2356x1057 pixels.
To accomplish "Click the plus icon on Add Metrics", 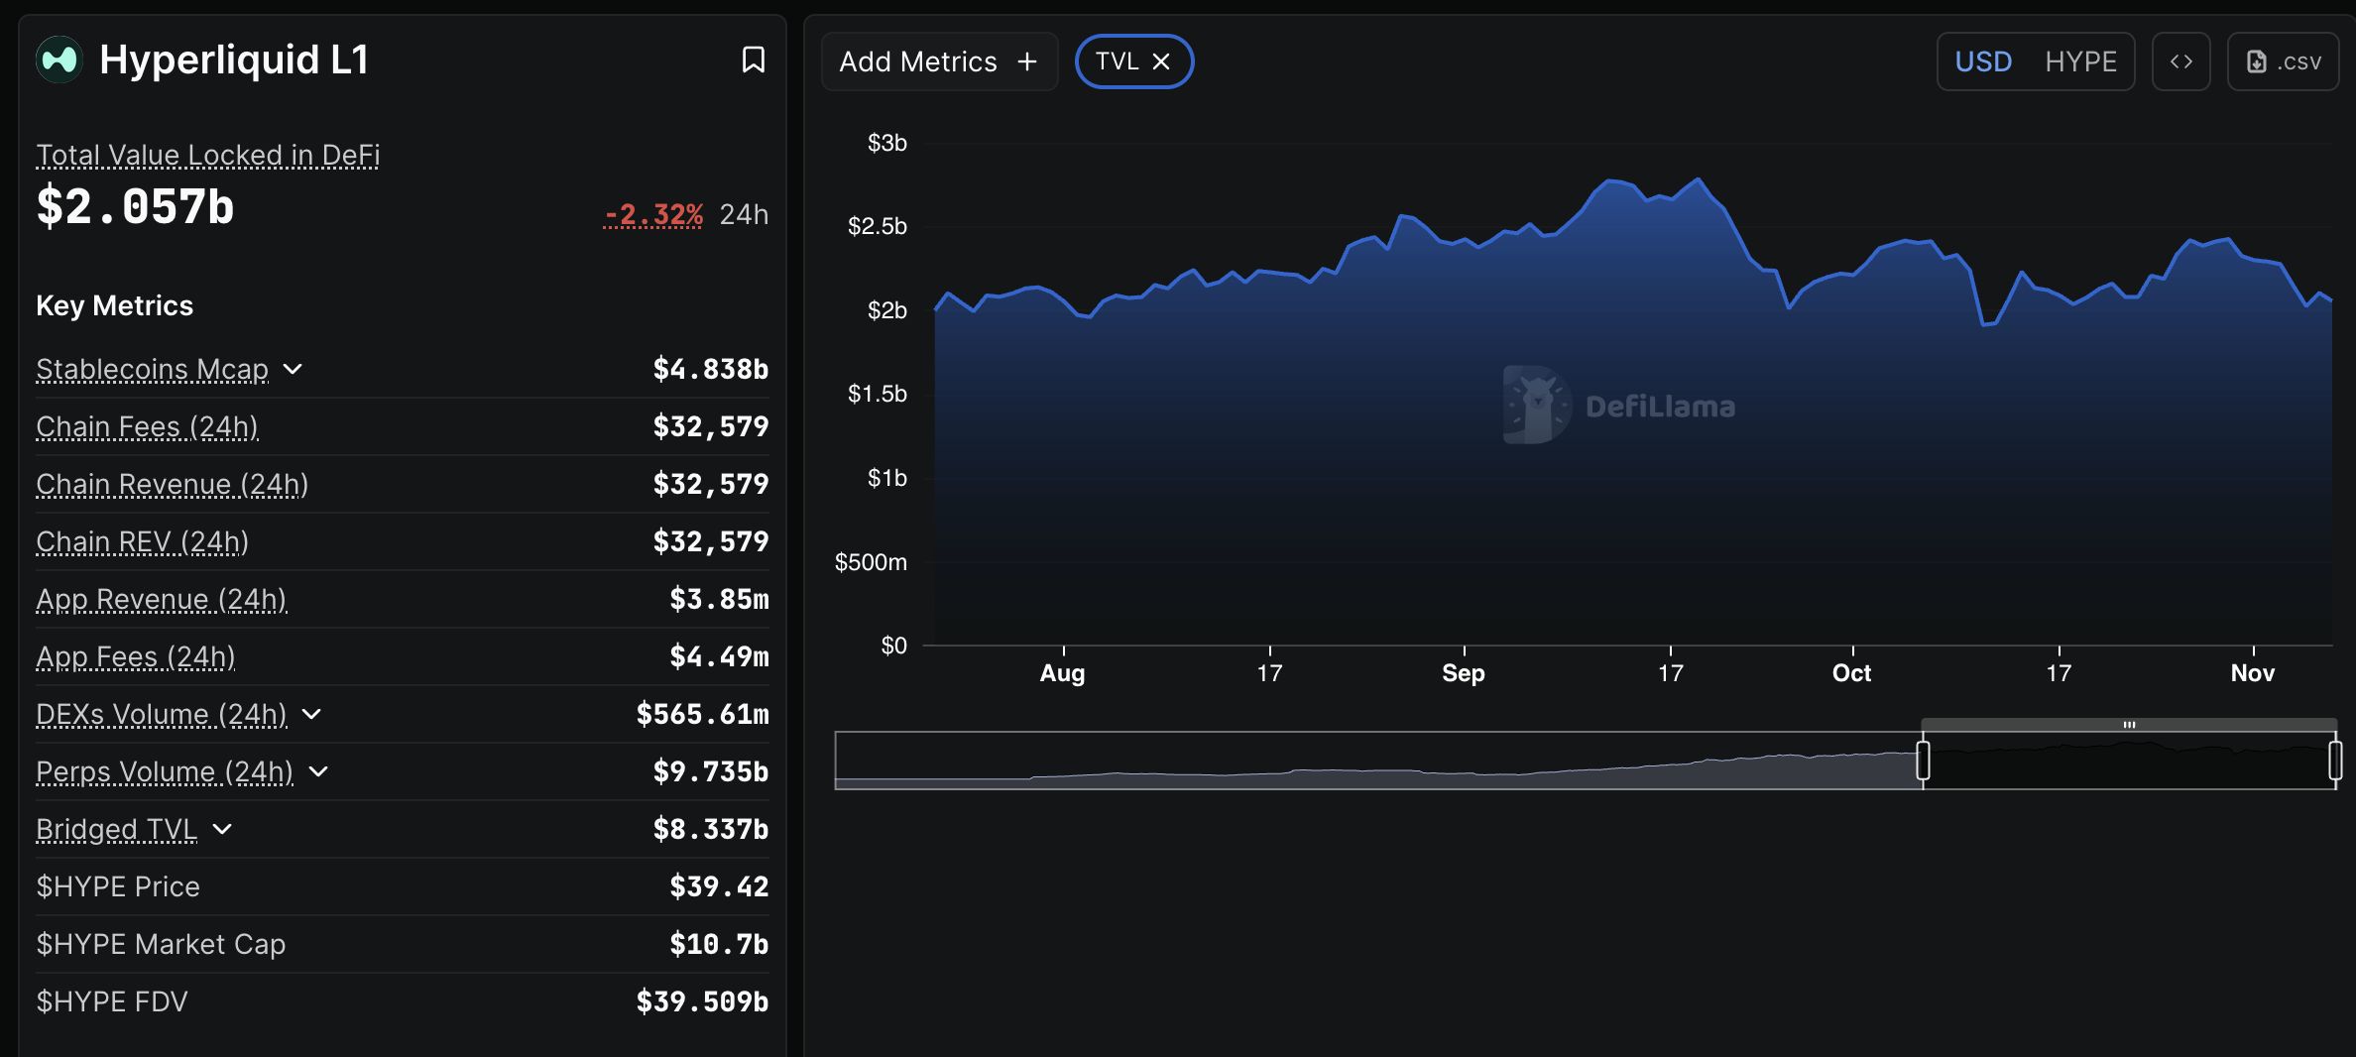I will coord(1027,60).
